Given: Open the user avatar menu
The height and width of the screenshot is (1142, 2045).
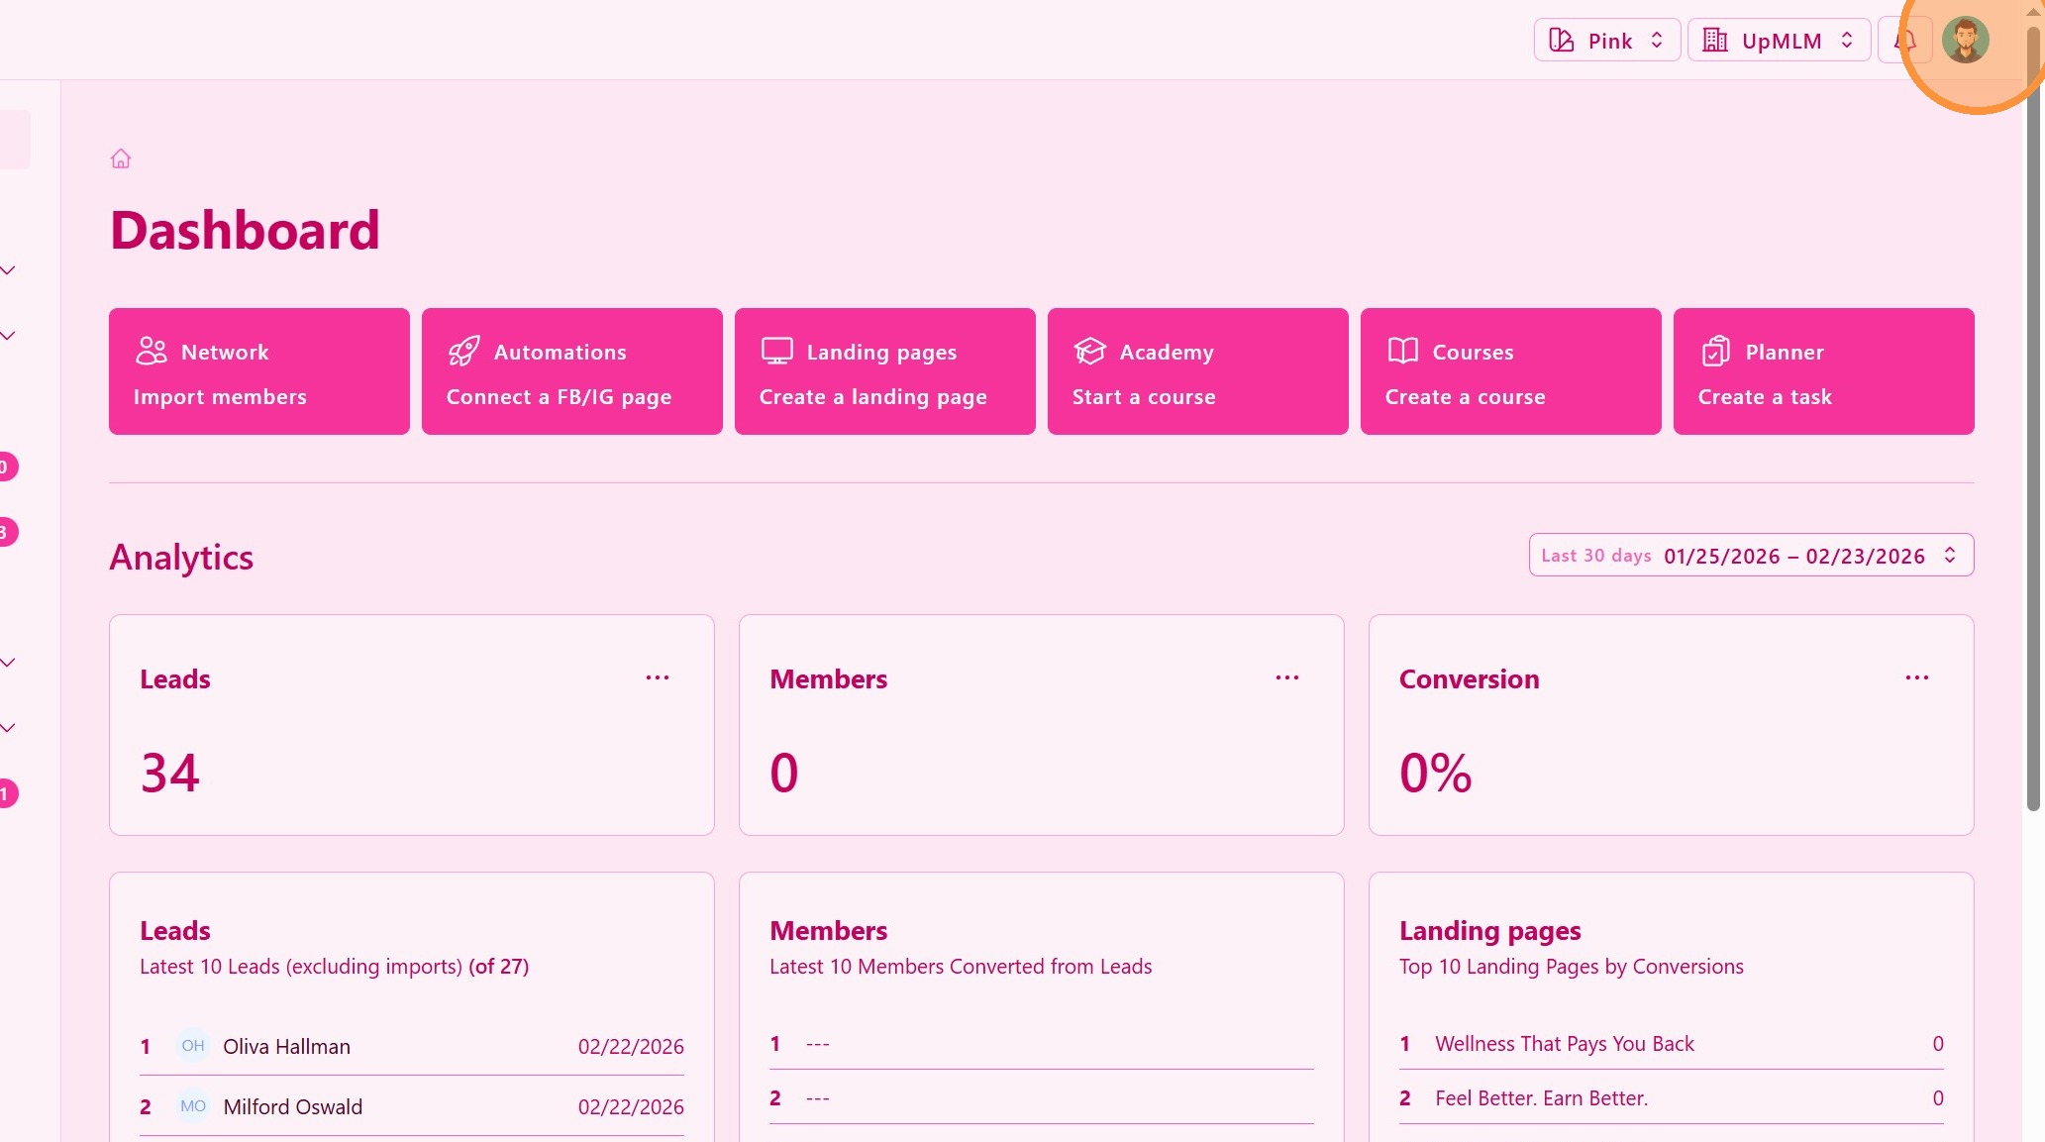Looking at the screenshot, I should tap(1965, 41).
